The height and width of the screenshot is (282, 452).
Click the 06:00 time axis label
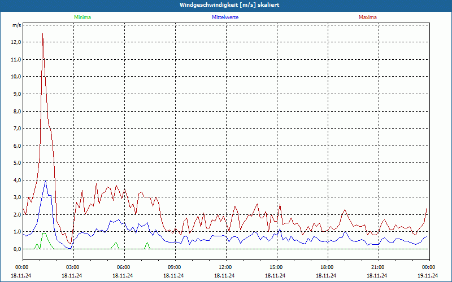tap(124, 267)
